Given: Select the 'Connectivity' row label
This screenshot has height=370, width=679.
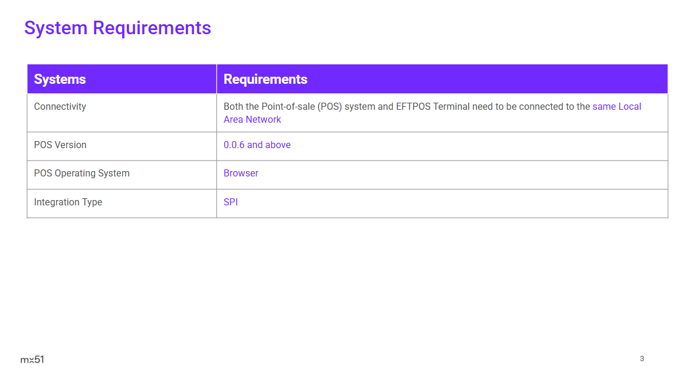Looking at the screenshot, I should click(60, 107).
